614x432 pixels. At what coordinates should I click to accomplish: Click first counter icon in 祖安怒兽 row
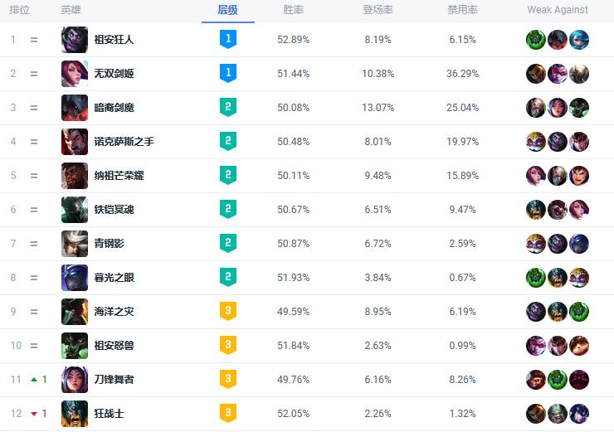point(536,346)
